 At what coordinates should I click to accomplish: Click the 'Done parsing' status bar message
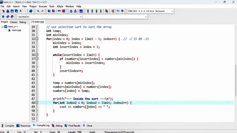point(119,132)
